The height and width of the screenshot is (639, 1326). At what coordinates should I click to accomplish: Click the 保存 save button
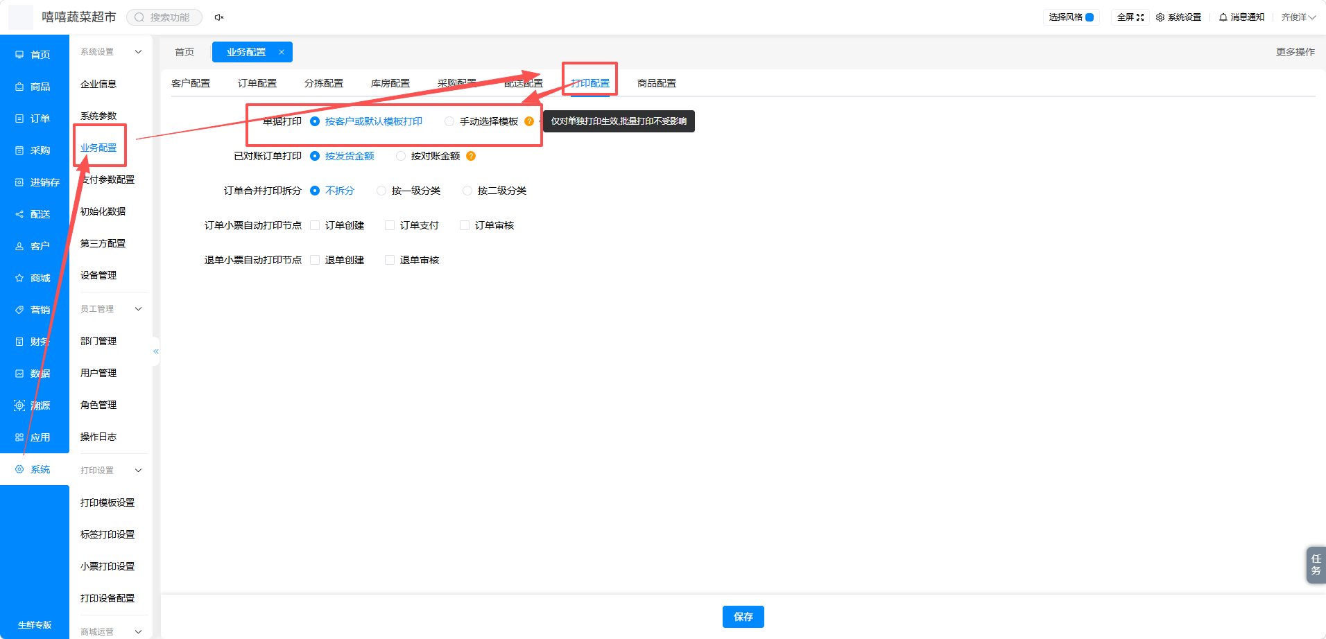(x=743, y=617)
